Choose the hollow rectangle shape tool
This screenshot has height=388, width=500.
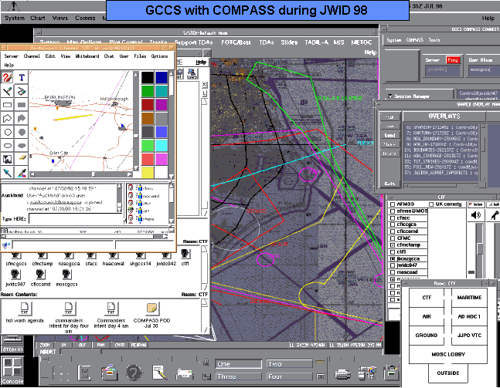[7, 105]
